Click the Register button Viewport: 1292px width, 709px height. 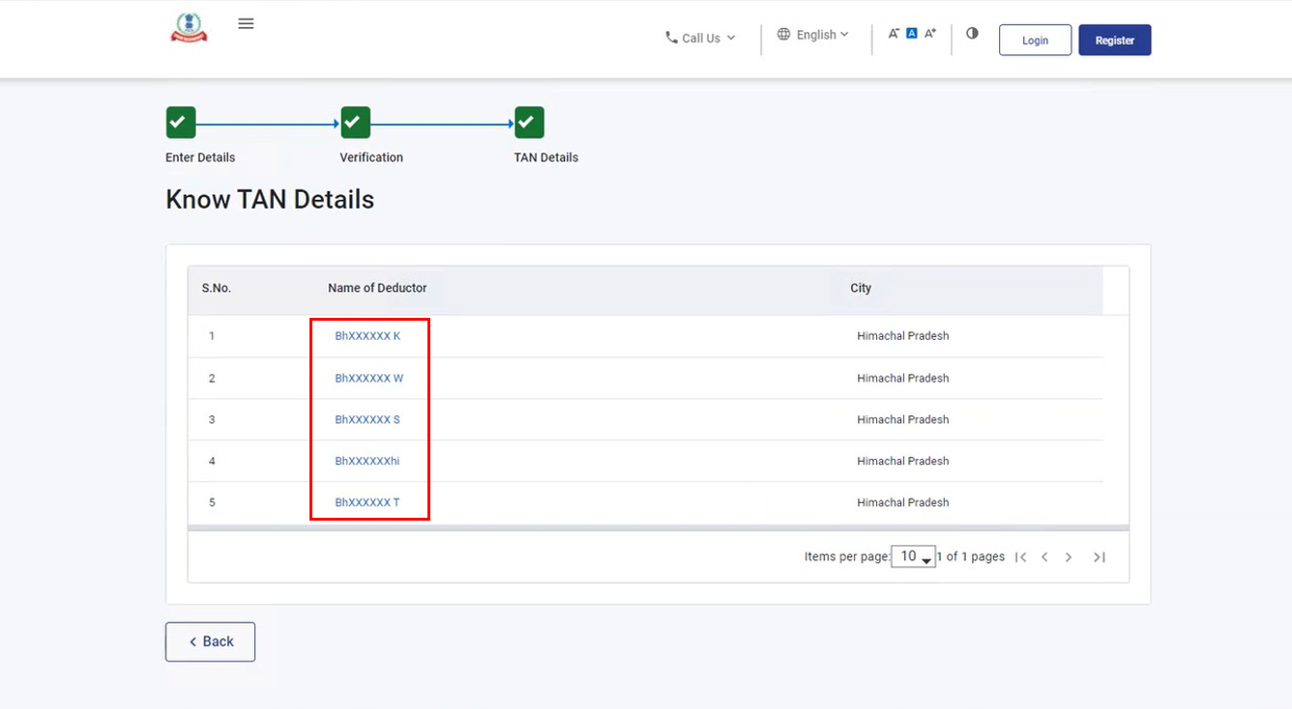pos(1114,41)
